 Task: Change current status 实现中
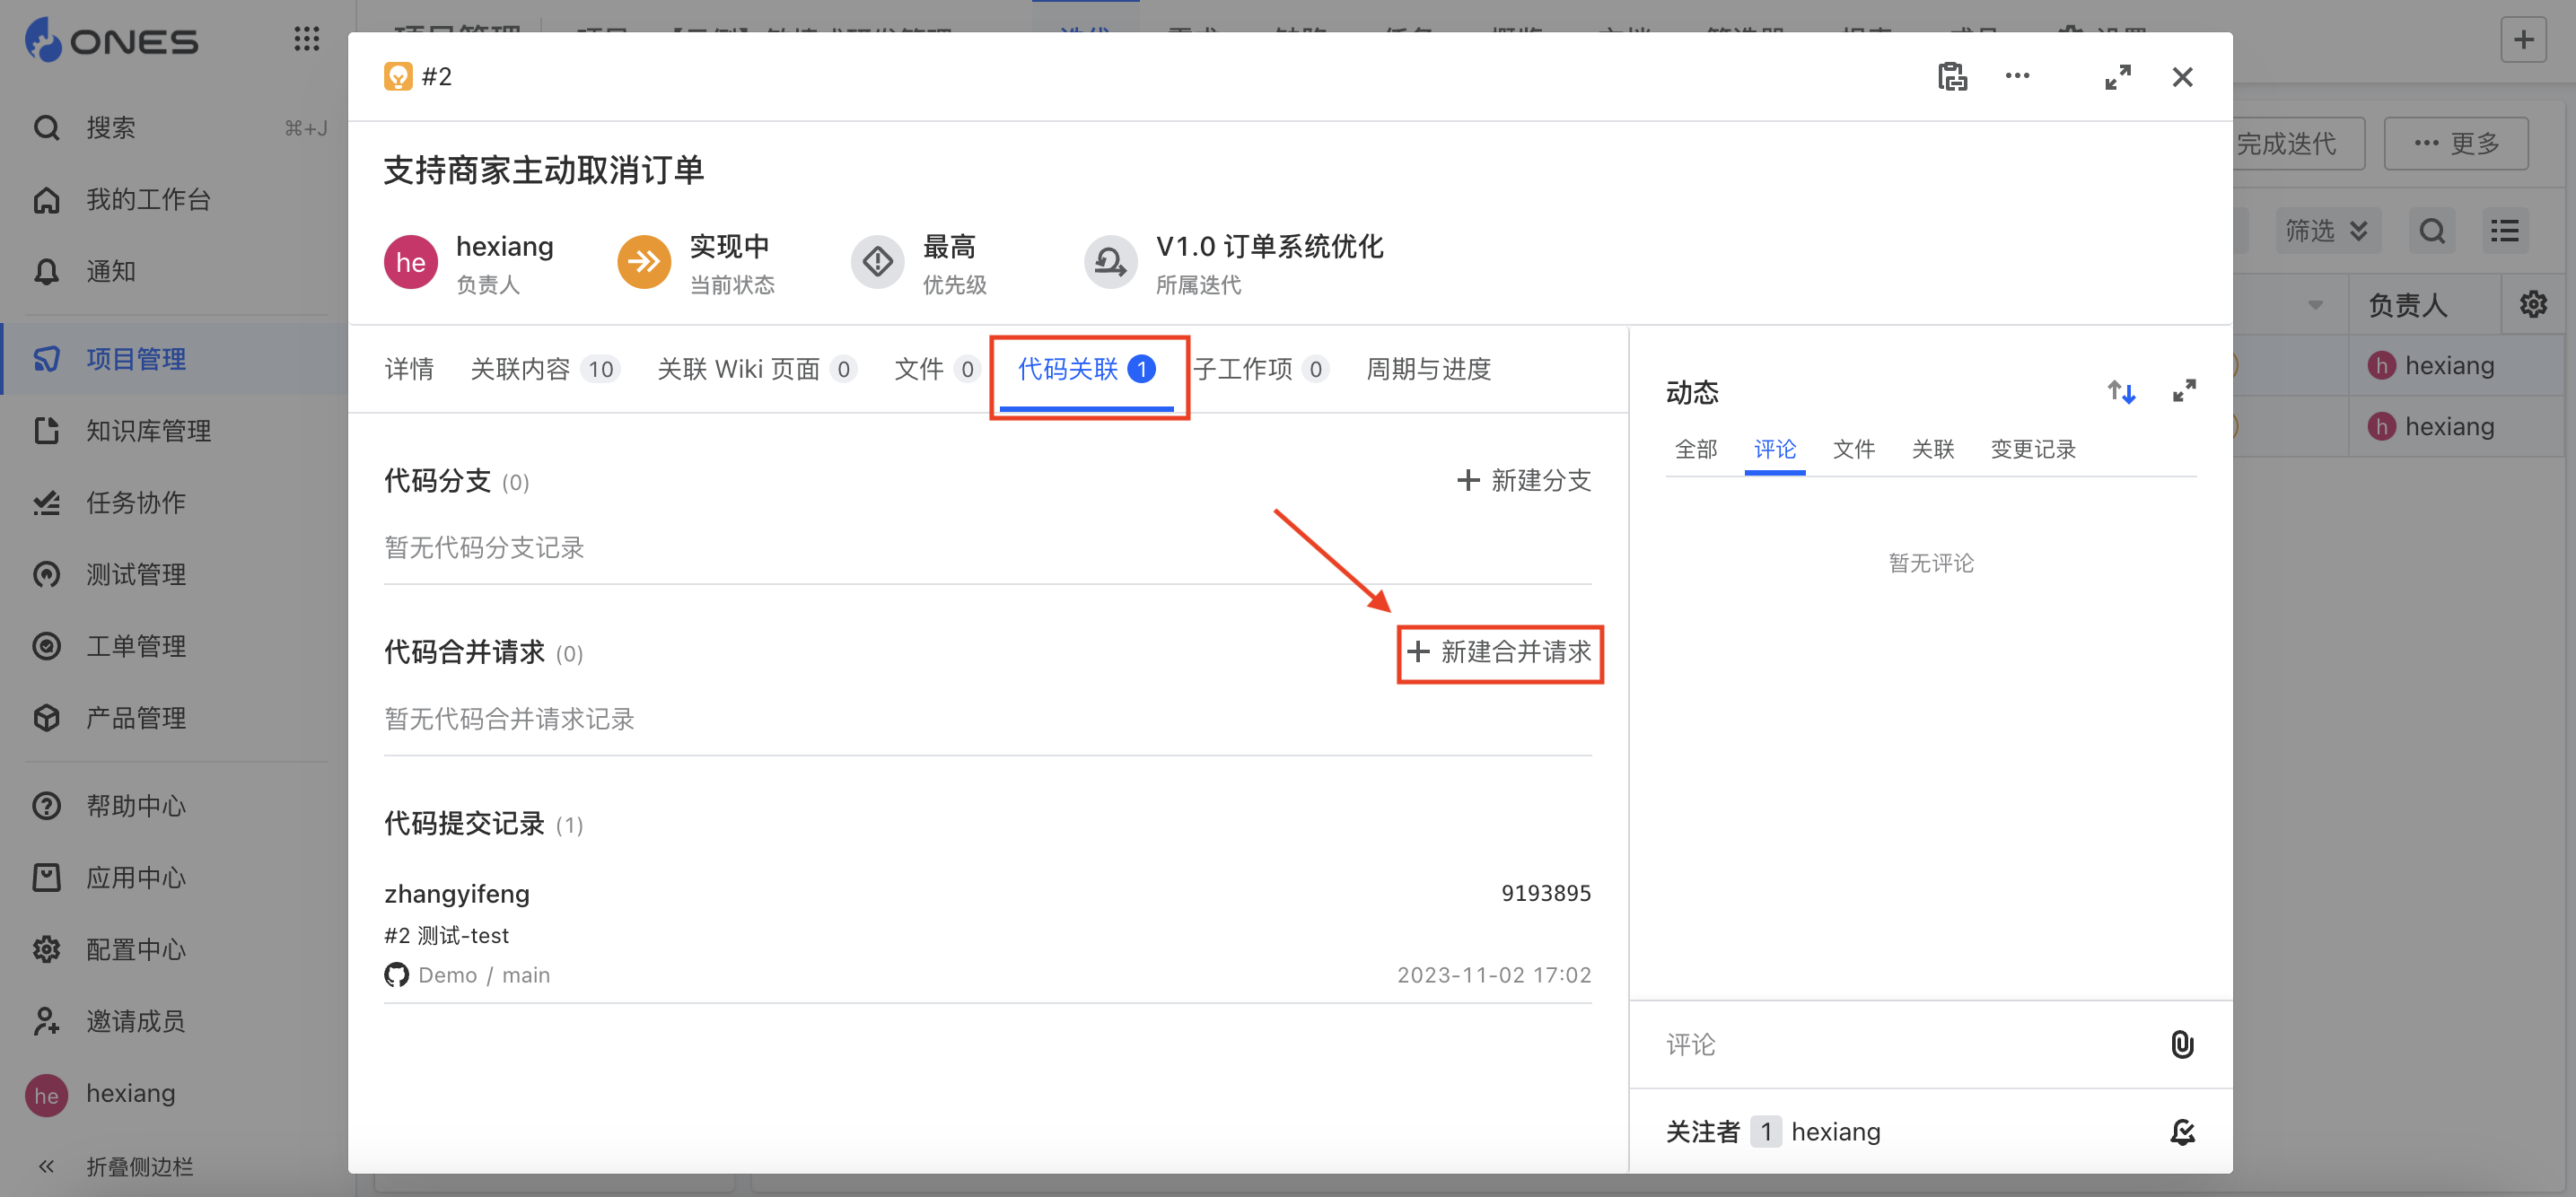point(644,263)
